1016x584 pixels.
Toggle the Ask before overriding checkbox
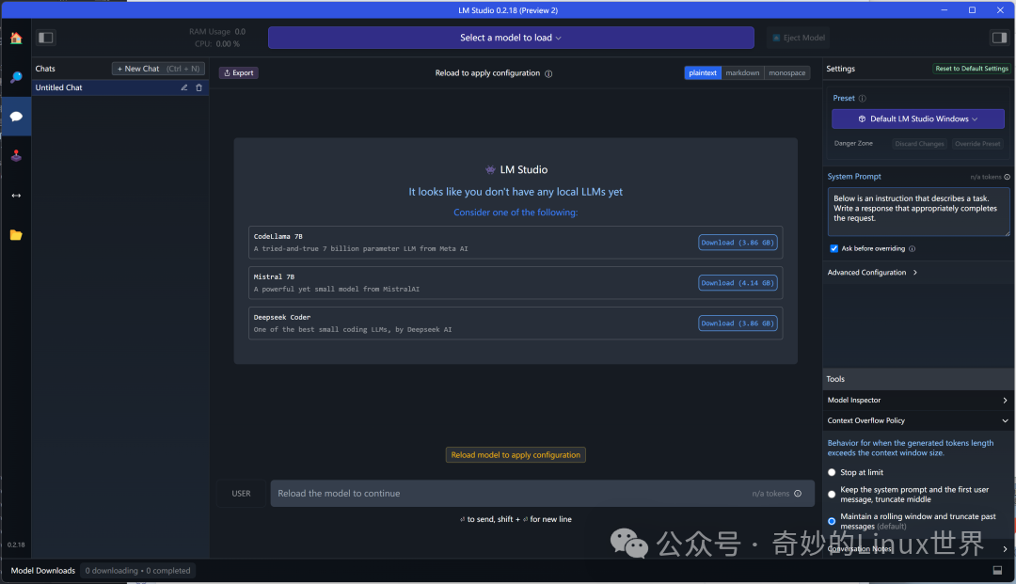click(x=833, y=248)
